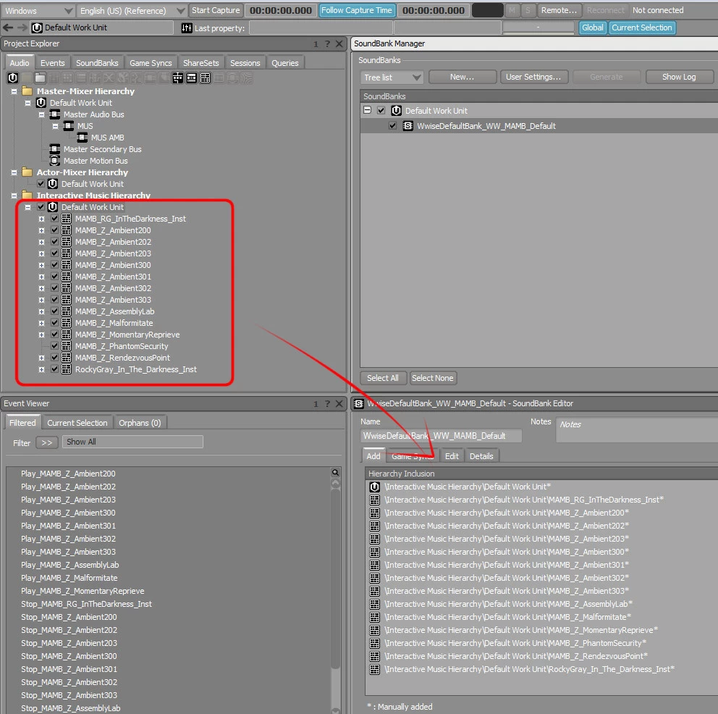
Task: Uncheck the WwiseDefaultBank_WW_MAMB_Default soundbank checkbox
Action: [x=393, y=126]
